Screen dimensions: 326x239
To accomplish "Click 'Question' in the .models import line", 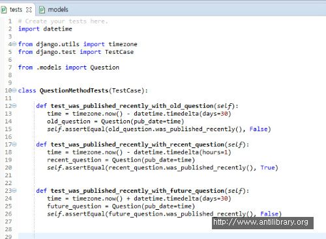I will pyautogui.click(x=105, y=68).
